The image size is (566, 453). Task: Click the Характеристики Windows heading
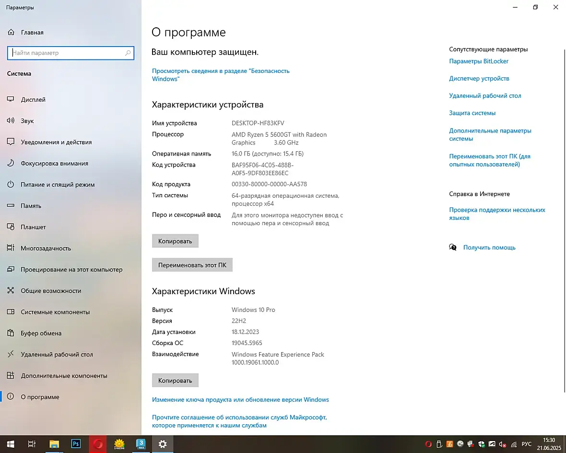(x=203, y=291)
